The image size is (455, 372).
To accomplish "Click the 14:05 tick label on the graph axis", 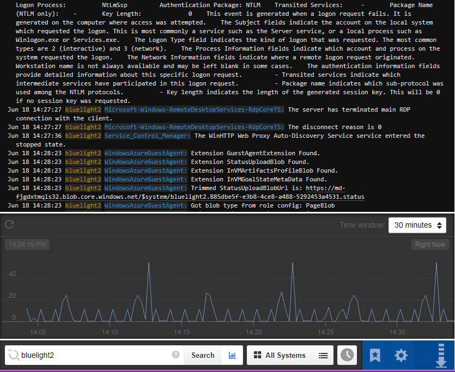I will click(x=38, y=332).
